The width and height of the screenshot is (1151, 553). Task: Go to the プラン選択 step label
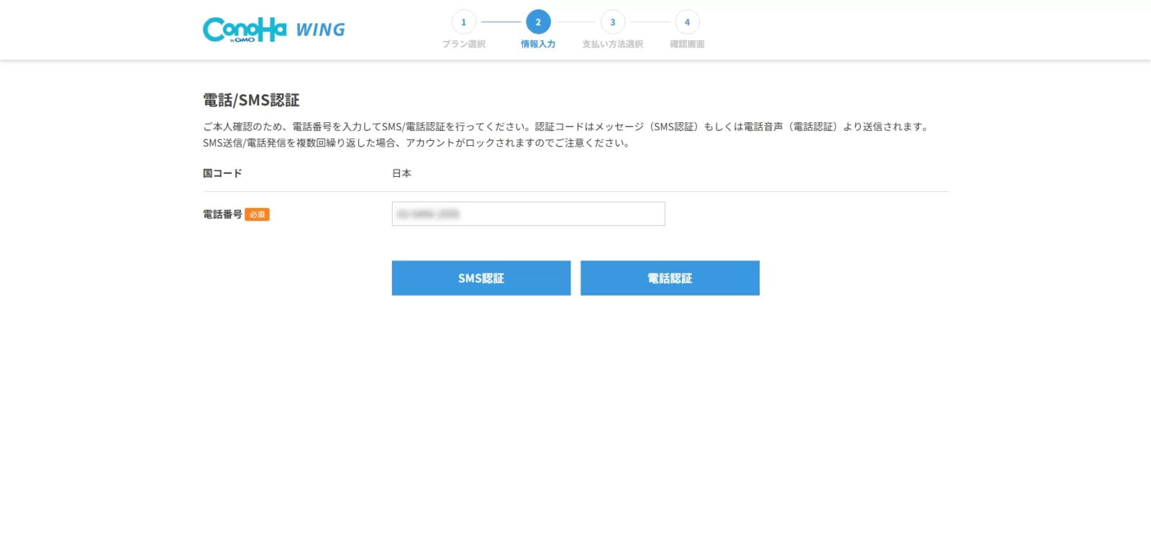[x=464, y=45]
